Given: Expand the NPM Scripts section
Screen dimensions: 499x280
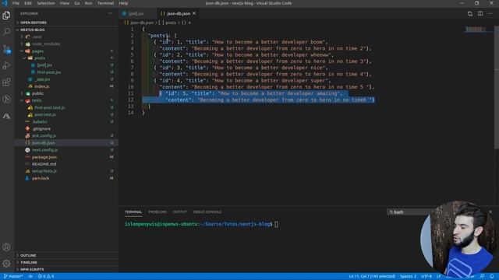Looking at the screenshot, I should [32, 270].
